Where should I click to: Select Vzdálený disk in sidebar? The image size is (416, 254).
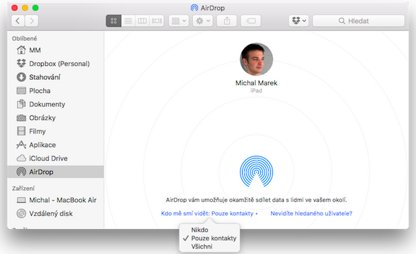[56, 213]
